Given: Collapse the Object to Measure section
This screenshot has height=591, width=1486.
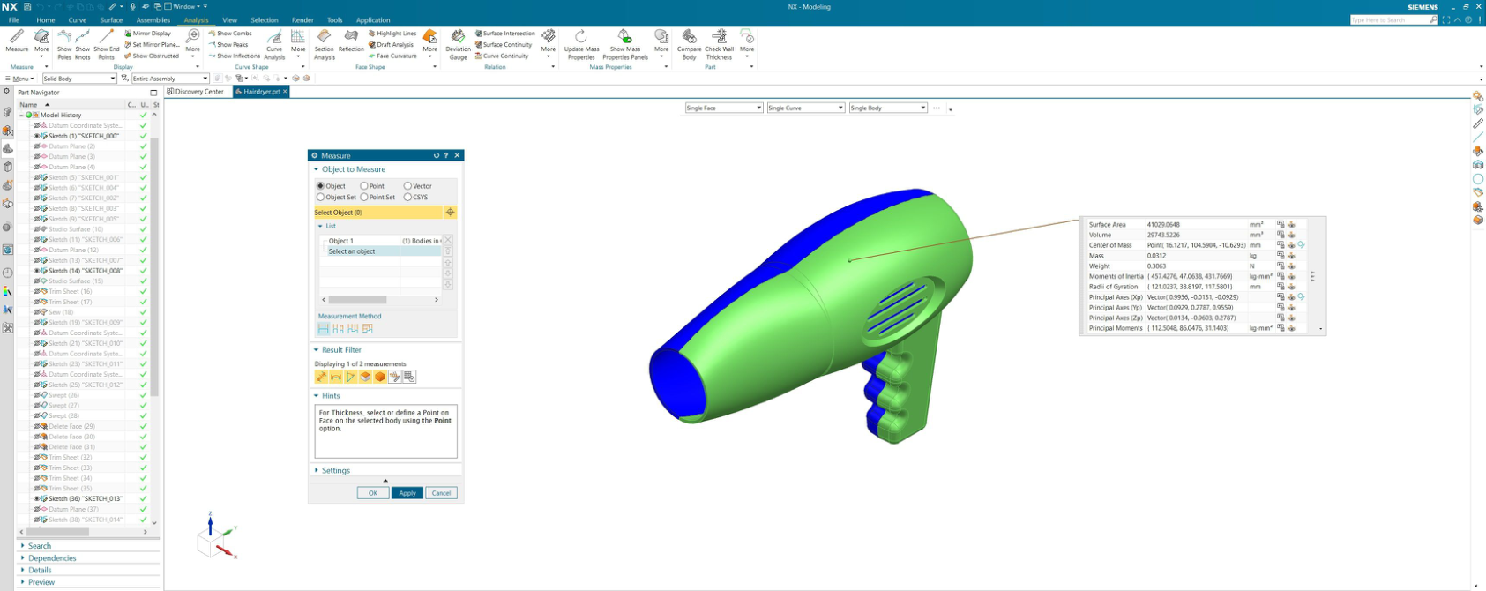Looking at the screenshot, I should [317, 169].
